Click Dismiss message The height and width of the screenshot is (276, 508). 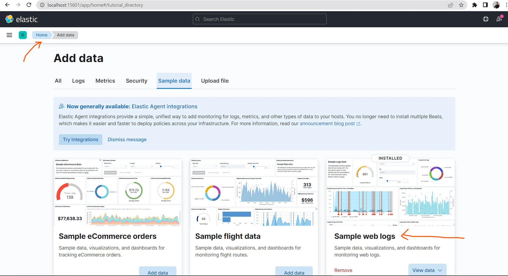click(x=127, y=140)
